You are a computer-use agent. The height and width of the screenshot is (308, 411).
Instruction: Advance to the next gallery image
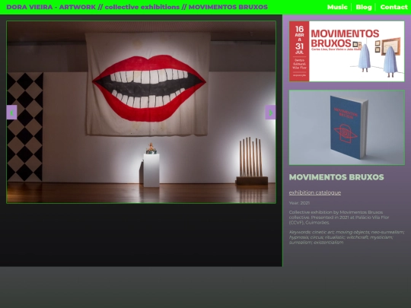pos(270,113)
